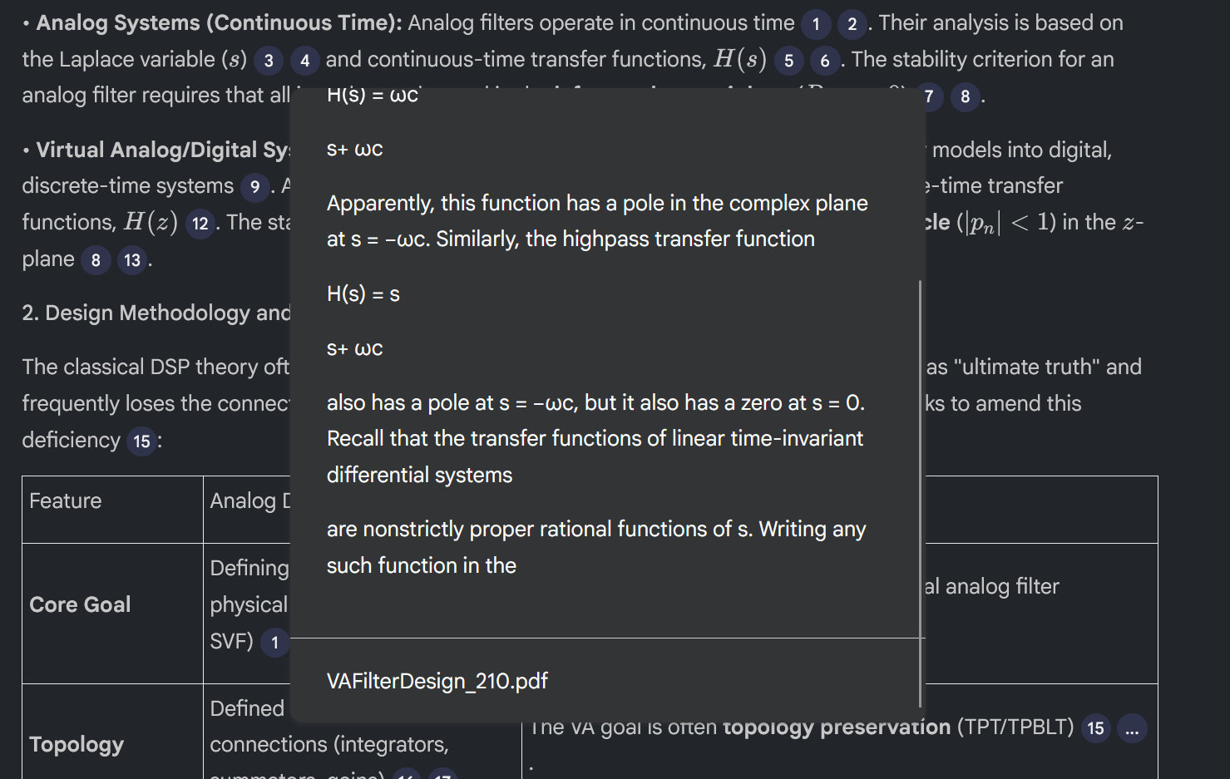
Task: Open citation 8 next to "plane"
Action: [96, 260]
